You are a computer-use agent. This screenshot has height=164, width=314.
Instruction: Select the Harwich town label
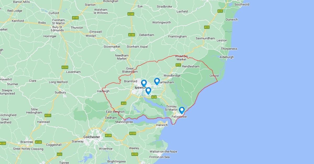tap(162, 125)
